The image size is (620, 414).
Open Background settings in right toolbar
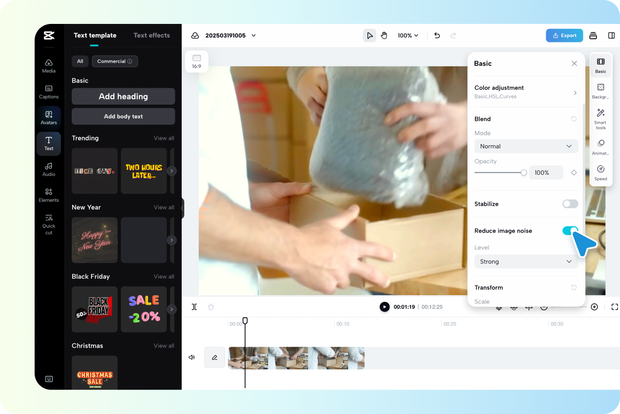point(601,91)
